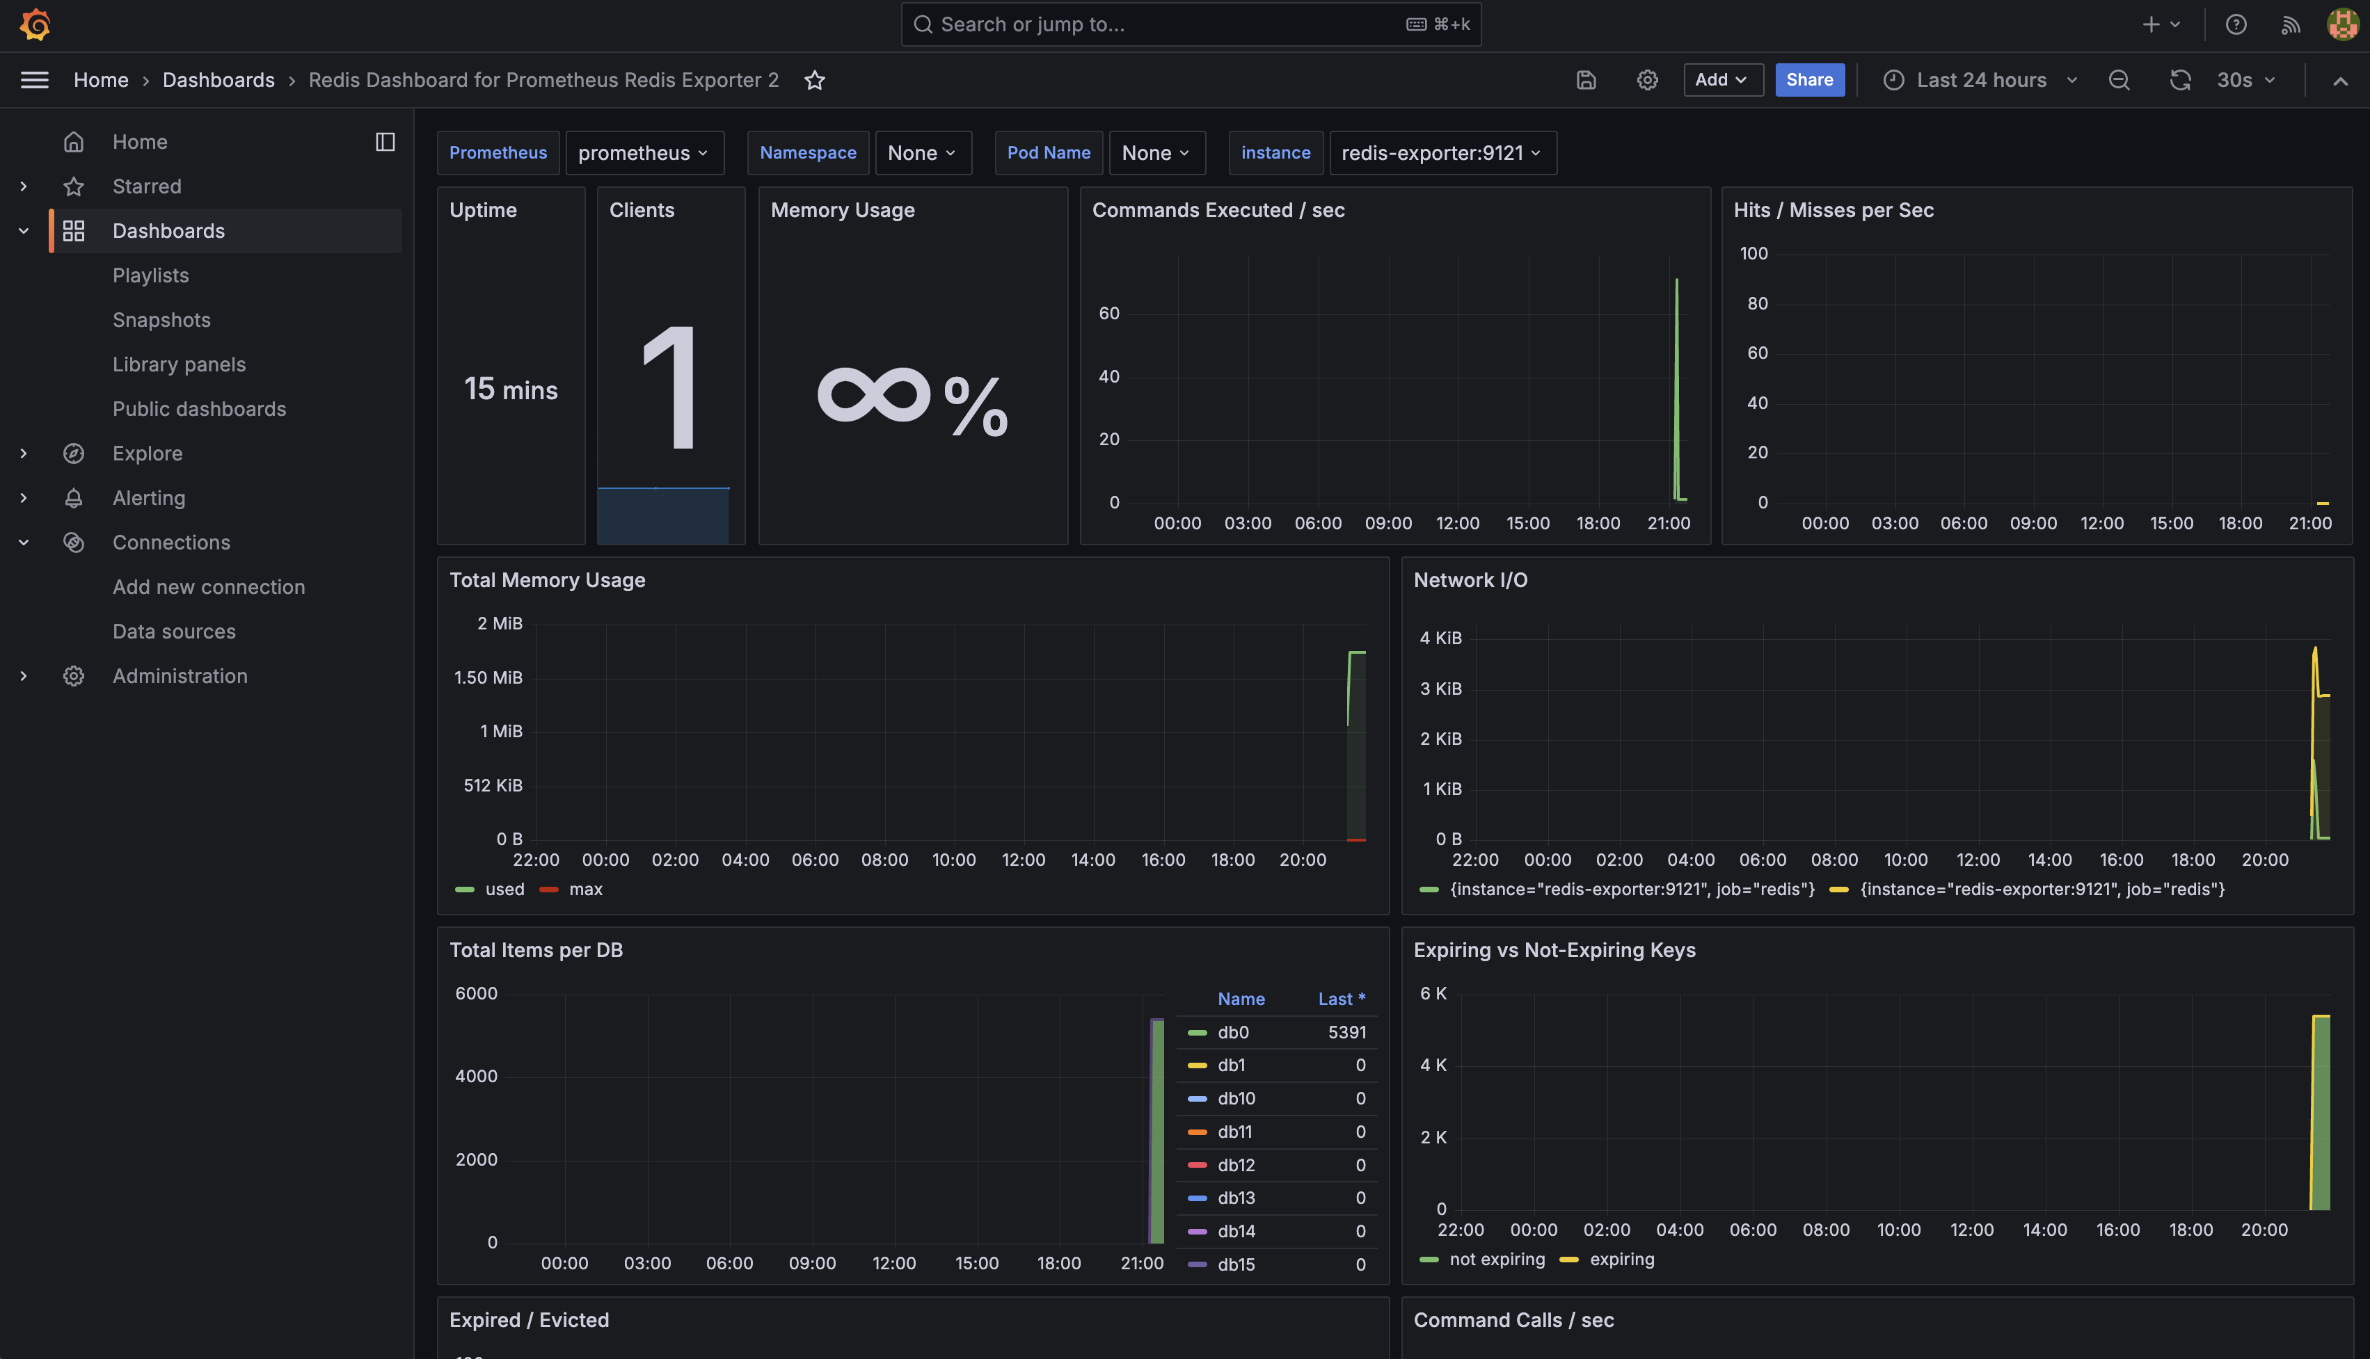Toggle the main hamburger menu
Screen dimensions: 2370x1359
(35, 80)
